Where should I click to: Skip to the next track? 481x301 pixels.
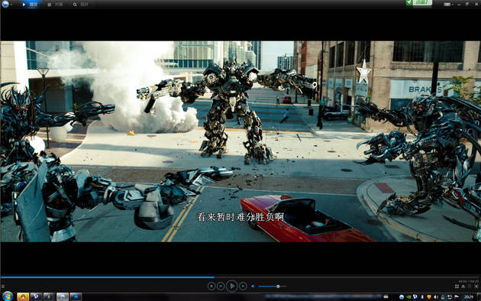243,286
